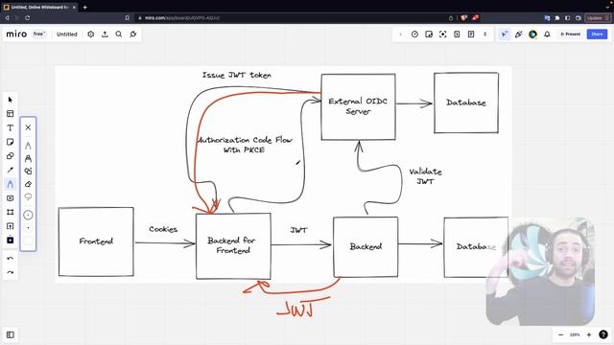The image size is (614, 345).
Task: Reload the page
Action: 28,18
